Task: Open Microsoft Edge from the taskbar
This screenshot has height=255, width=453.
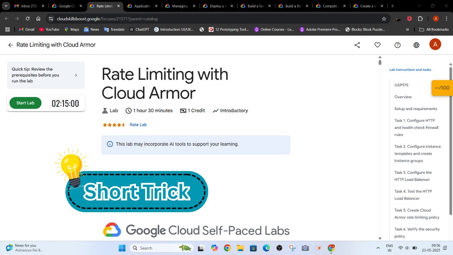Action: [266, 248]
